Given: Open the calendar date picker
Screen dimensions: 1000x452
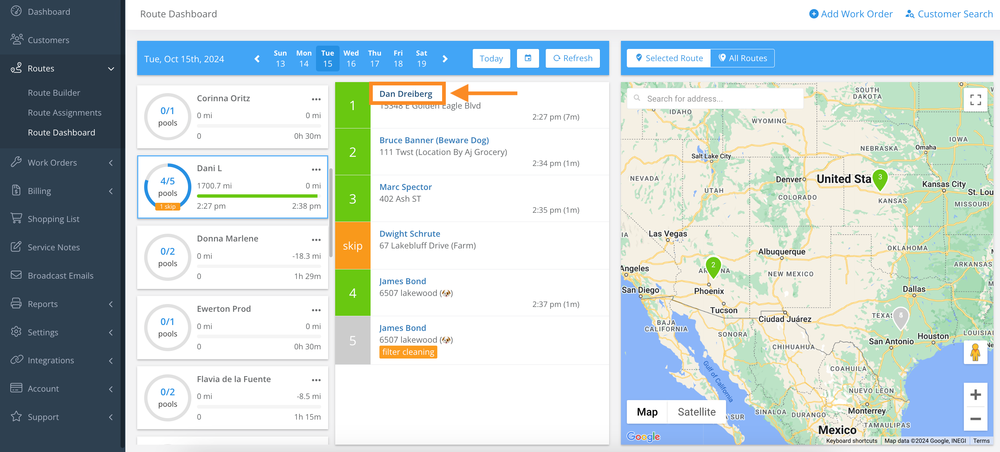Looking at the screenshot, I should [528, 58].
